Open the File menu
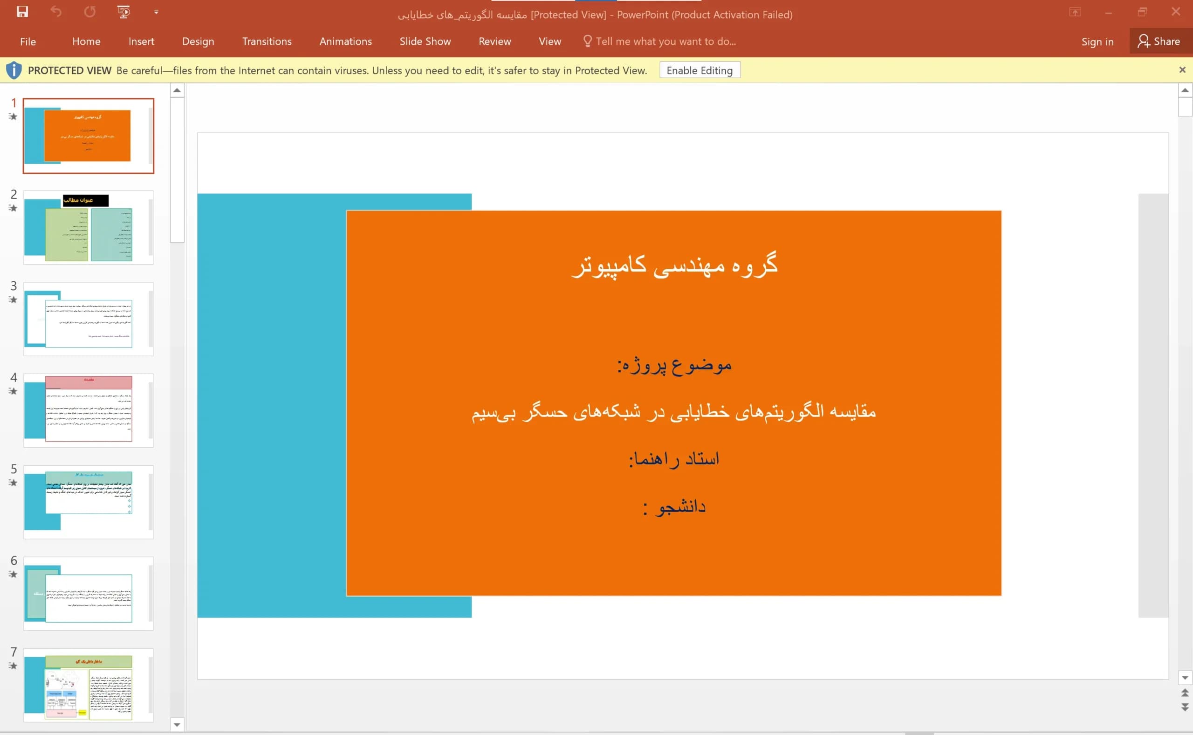1193x735 pixels. [27, 41]
